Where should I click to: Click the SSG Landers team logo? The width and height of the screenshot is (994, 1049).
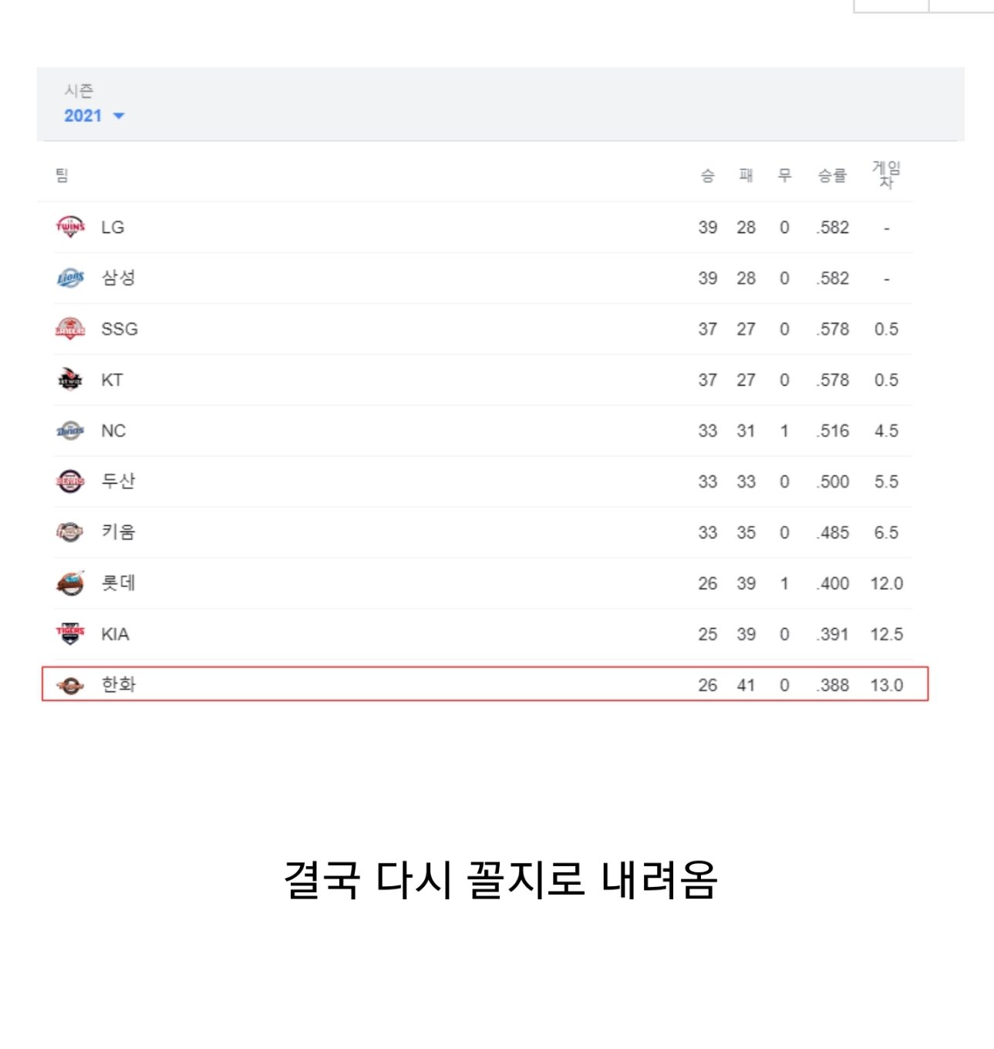click(70, 329)
